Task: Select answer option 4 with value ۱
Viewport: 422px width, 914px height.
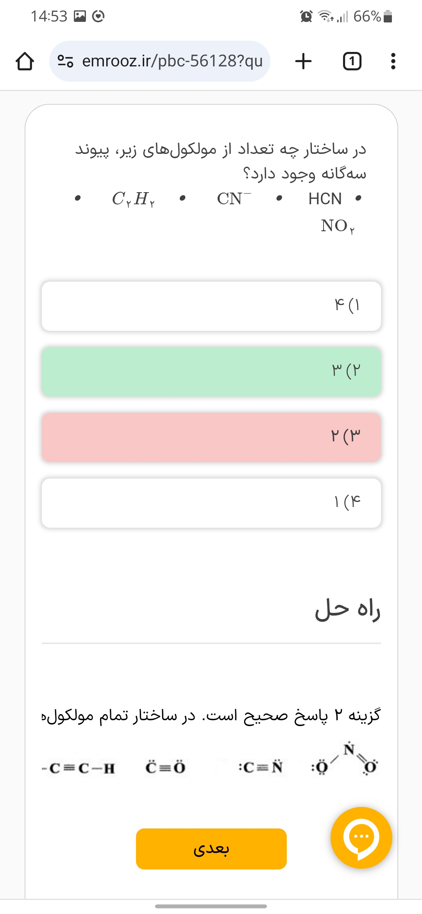Action: 211,503
